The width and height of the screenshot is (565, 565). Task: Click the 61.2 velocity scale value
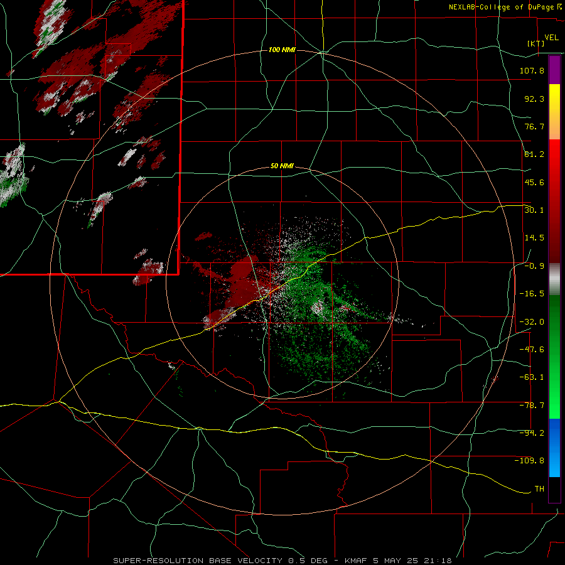(x=534, y=154)
